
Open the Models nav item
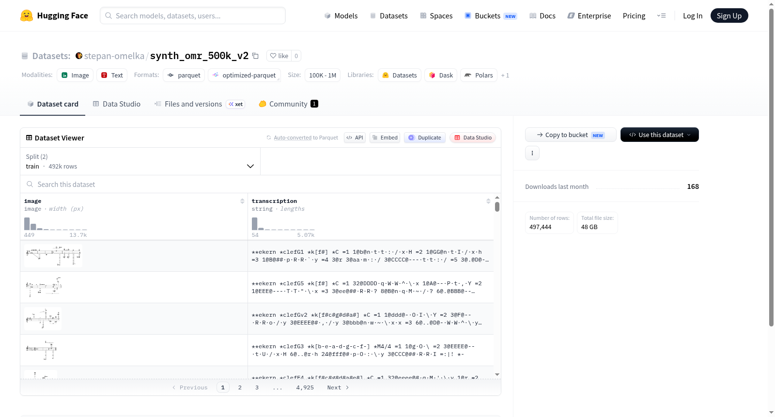point(341,15)
